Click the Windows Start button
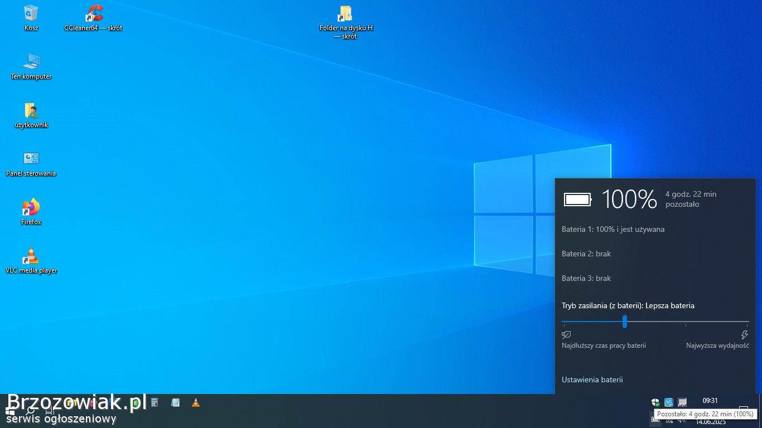 [x=10, y=411]
